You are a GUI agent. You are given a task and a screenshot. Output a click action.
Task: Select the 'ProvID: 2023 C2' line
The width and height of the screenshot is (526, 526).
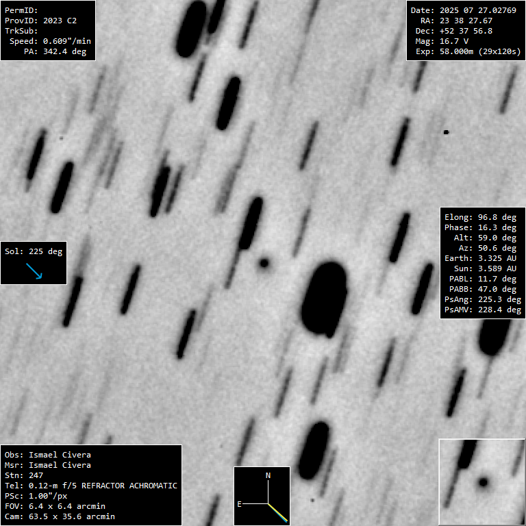pos(40,21)
